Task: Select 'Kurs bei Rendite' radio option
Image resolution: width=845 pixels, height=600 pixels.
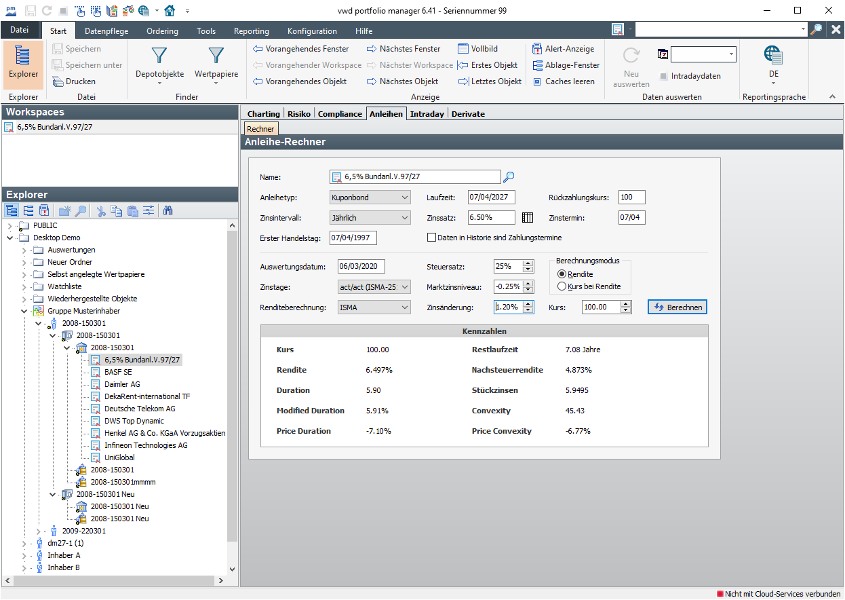Action: (x=562, y=286)
